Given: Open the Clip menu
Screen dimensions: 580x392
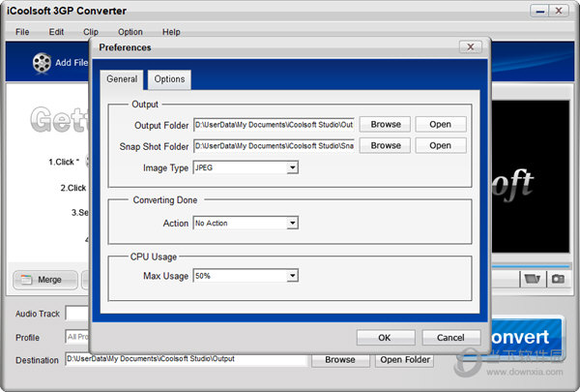Looking at the screenshot, I should pos(91,32).
